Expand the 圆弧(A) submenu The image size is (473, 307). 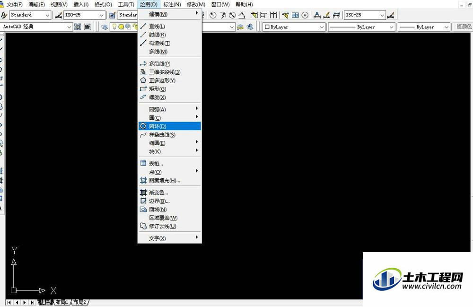tap(169, 109)
